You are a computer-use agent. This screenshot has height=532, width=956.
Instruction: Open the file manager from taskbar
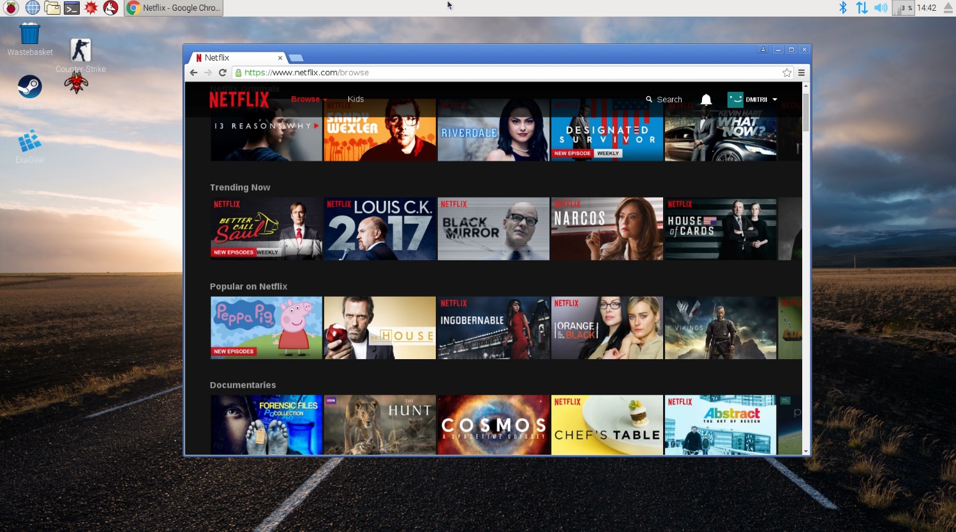click(52, 8)
